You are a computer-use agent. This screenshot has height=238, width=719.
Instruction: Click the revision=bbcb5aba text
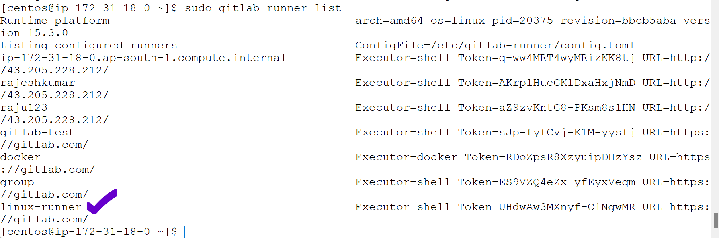coord(618,20)
